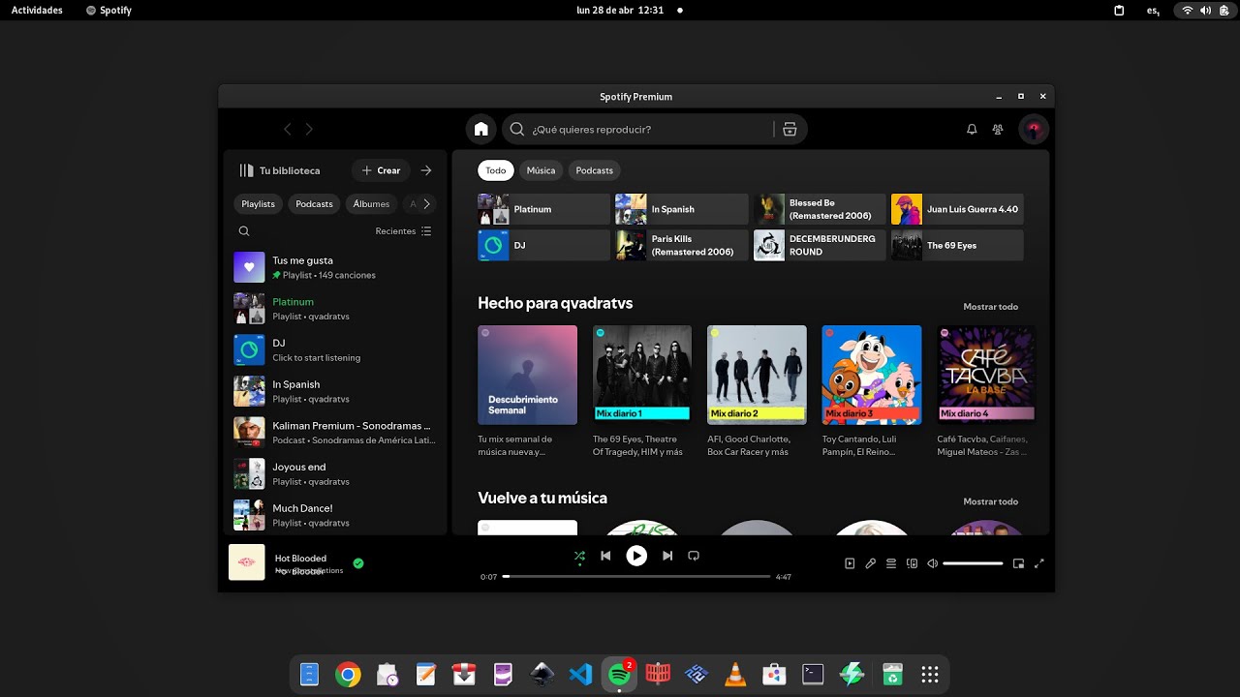Open Mix diario 1 cover
Viewport: 1240px width, 697px height.
click(642, 375)
